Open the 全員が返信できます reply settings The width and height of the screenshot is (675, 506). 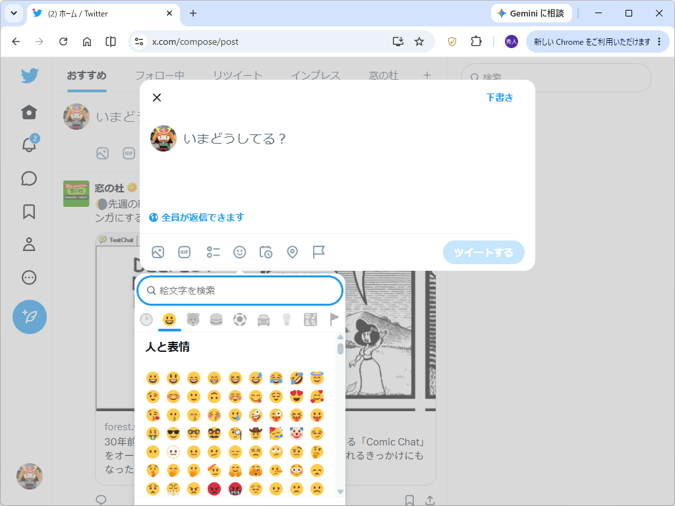196,217
